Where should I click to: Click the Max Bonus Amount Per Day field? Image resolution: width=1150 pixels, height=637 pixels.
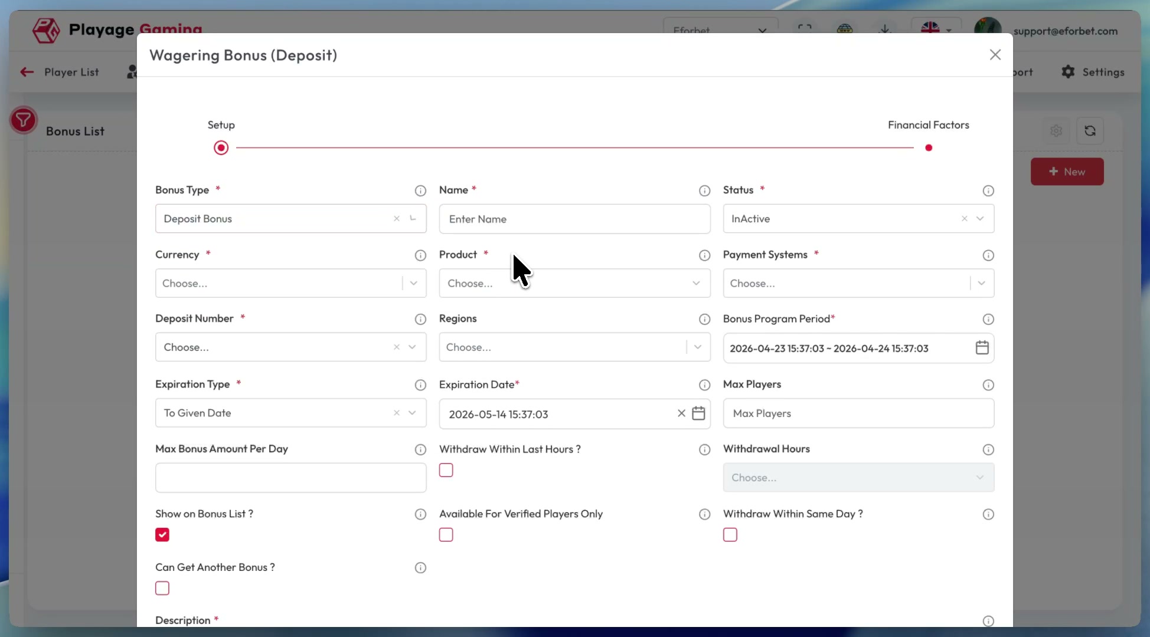coord(290,478)
